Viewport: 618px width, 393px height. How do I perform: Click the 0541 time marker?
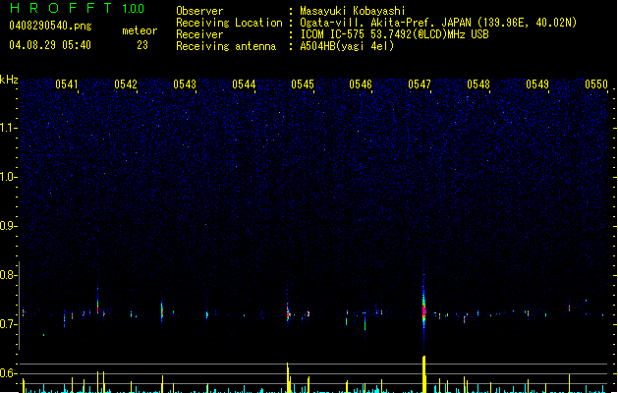pos(67,84)
